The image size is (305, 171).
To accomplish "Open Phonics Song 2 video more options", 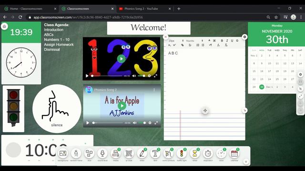I will [x=154, y=90].
